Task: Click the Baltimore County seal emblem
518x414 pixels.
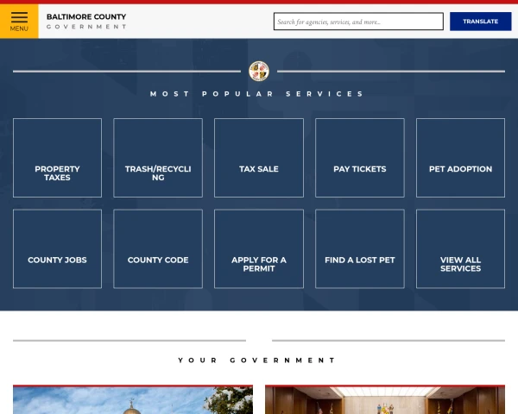Action: (259, 71)
